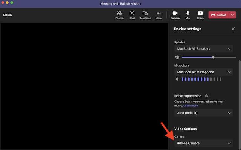
Task: Toggle the Camera on or off
Action: coord(175,15)
